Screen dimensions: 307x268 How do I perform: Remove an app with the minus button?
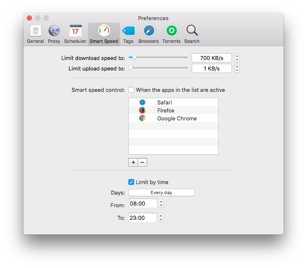point(143,162)
